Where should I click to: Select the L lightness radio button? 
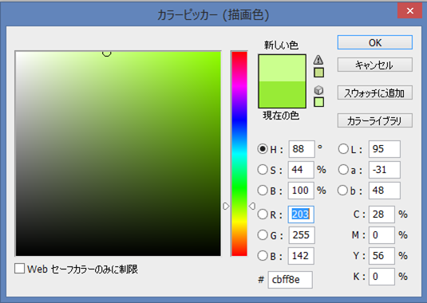click(343, 149)
